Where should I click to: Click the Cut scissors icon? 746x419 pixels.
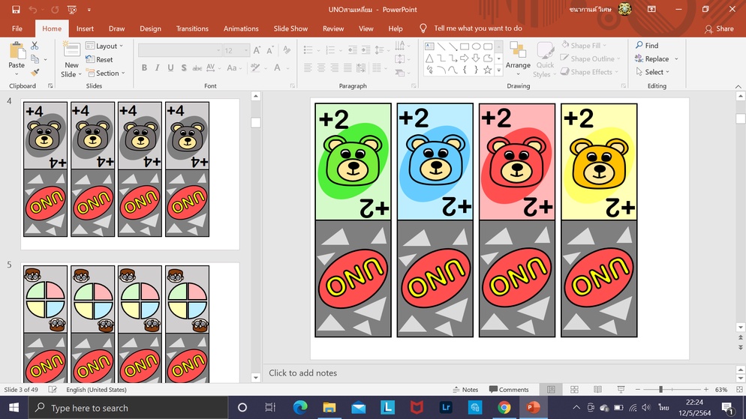[x=35, y=46]
